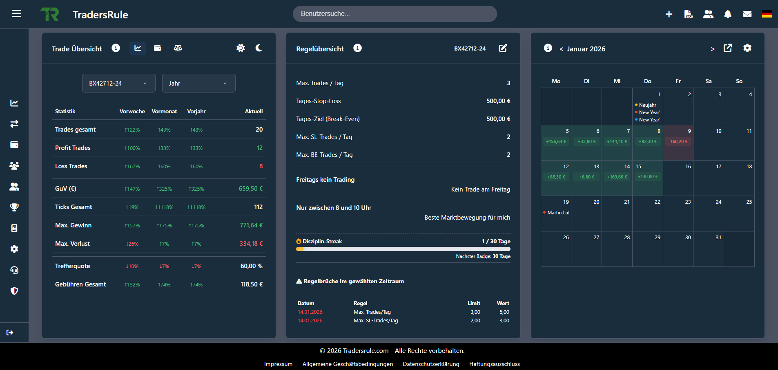Edit rules with the pencil icon

503,48
